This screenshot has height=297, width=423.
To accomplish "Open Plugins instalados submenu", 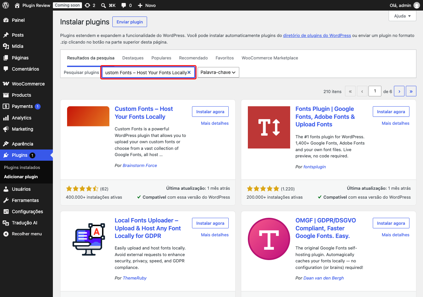I will click(22, 167).
